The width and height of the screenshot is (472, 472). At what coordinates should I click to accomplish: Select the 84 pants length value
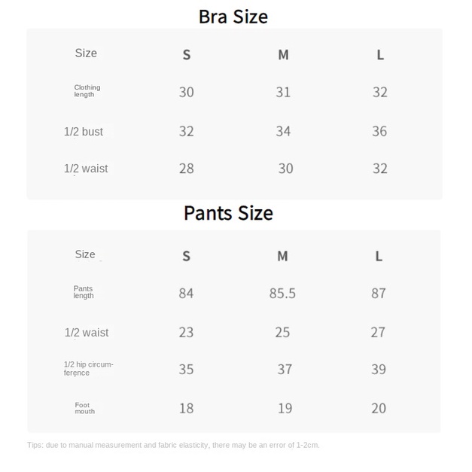[186, 294]
